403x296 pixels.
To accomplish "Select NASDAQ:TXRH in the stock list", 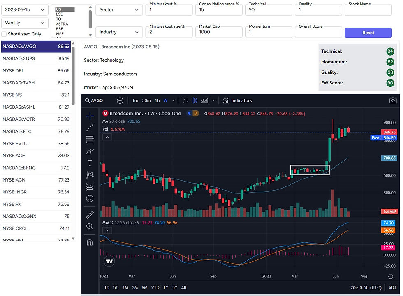I will (x=36, y=83).
